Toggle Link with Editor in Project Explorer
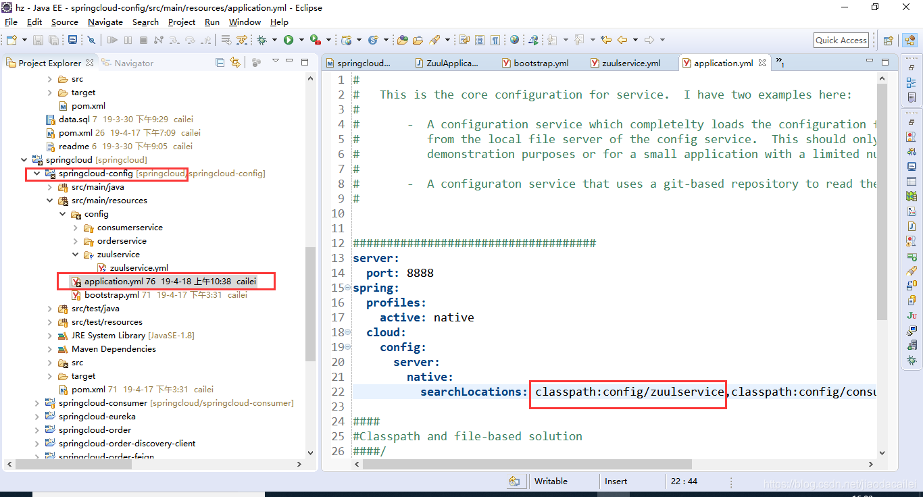This screenshot has height=497, width=923. tap(235, 62)
